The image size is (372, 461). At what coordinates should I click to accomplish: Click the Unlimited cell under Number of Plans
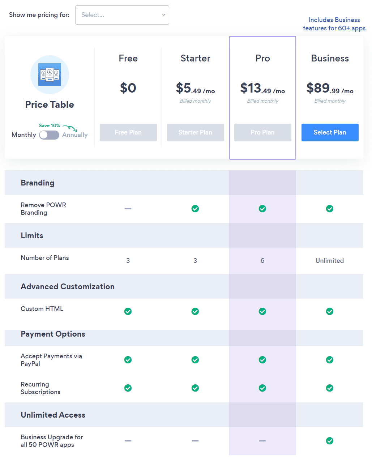[330, 260]
